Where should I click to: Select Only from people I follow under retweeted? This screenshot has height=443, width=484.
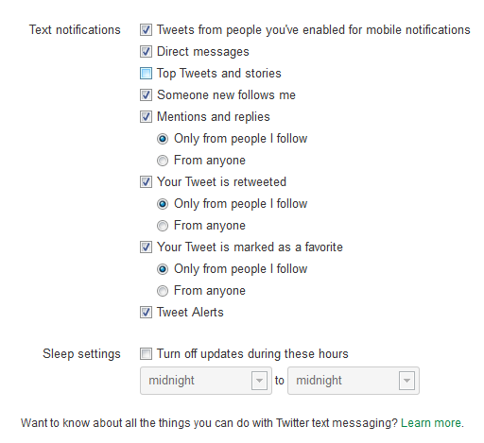pyautogui.click(x=163, y=204)
